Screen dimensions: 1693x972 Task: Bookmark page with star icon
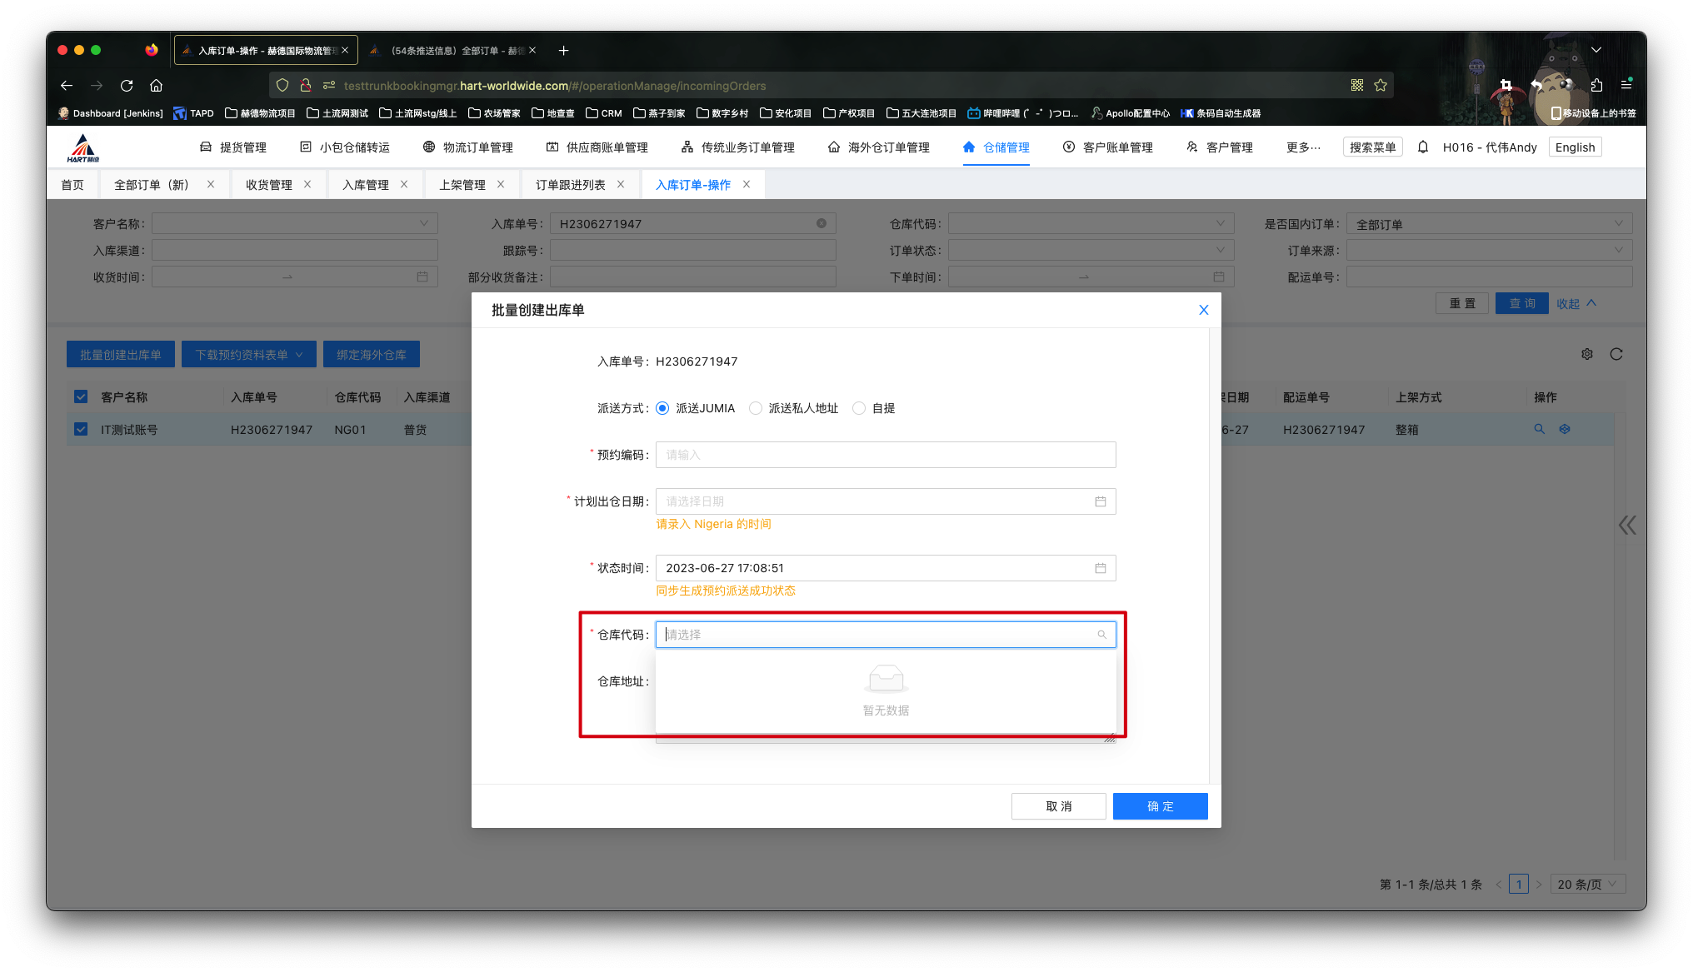pos(1381,85)
